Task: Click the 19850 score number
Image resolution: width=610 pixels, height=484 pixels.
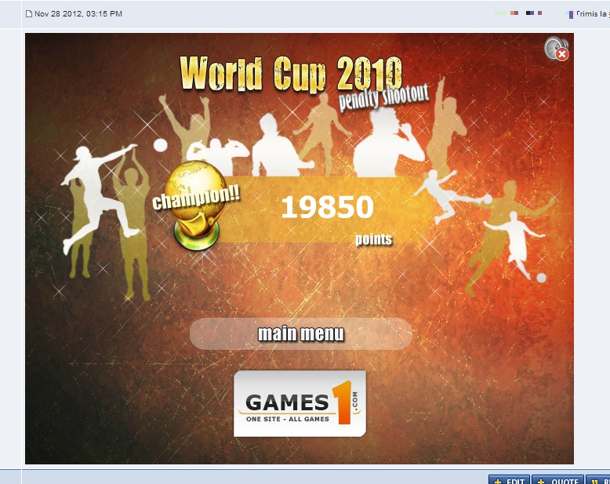Action: tap(327, 208)
